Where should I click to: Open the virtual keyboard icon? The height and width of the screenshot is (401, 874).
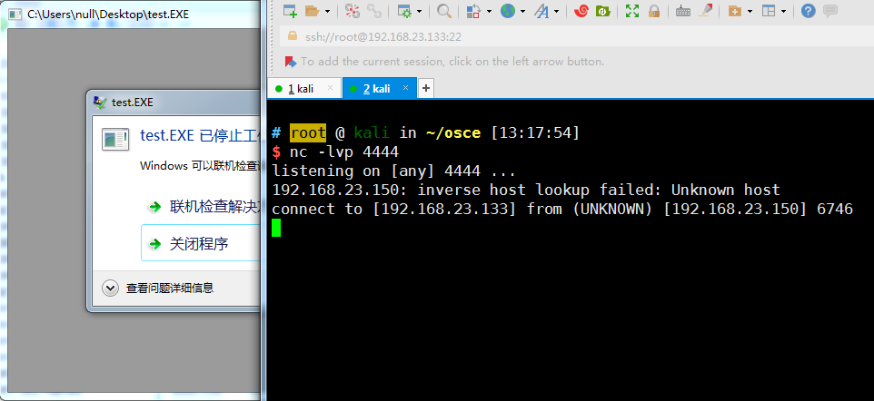682,11
